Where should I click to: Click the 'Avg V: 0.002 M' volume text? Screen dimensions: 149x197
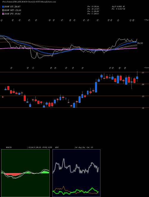tap(118, 7)
